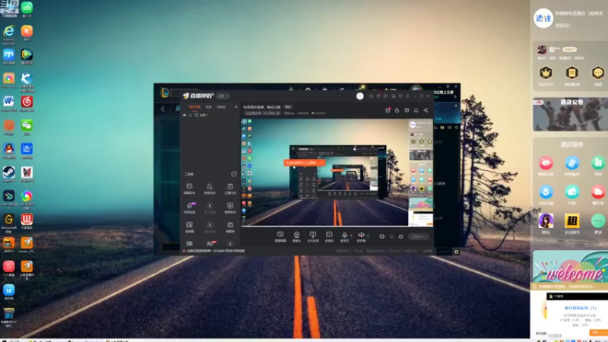Click pencil edit icon beside stream title
The width and height of the screenshot is (608, 342).
pos(278,113)
